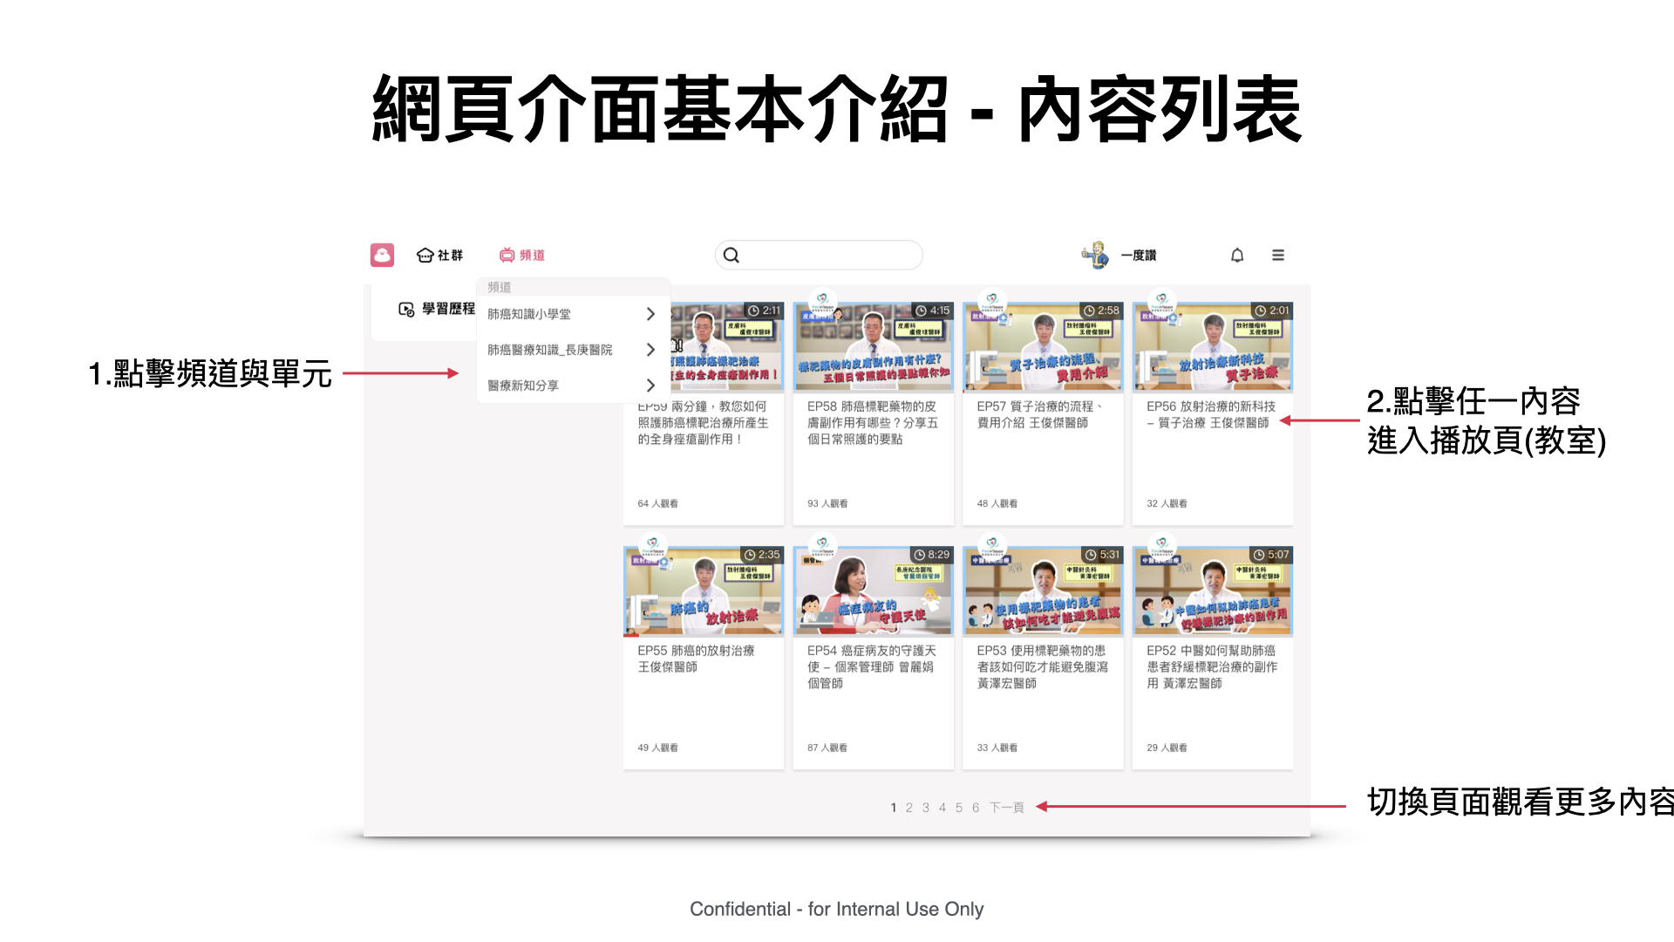This screenshot has width=1674, height=942.
Task: Focus the search input field
Action: 828,255
